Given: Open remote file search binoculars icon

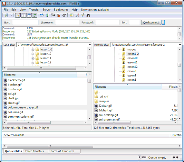Looking at the screenshot, I should pos(88,15).
